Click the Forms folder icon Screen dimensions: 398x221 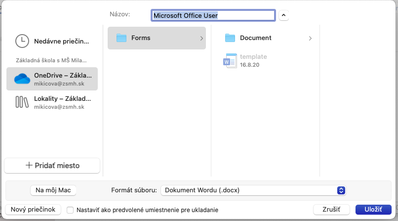coord(121,38)
